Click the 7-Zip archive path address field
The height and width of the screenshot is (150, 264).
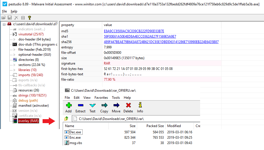136,119
